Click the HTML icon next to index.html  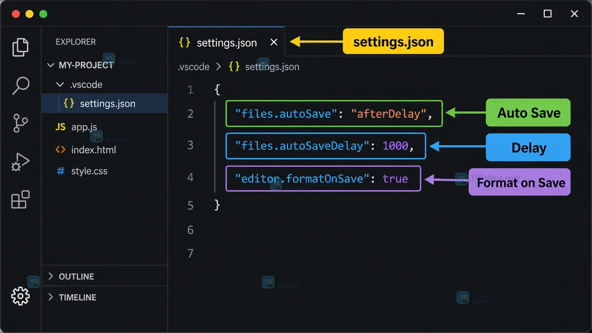coord(61,149)
